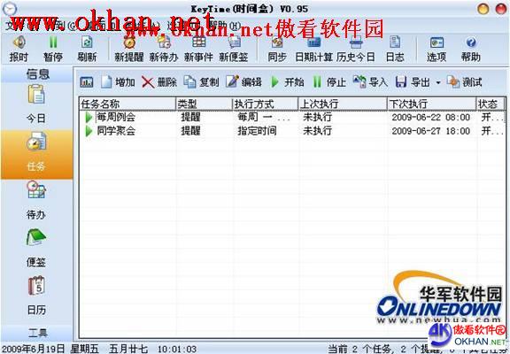The image size is (510, 354).
Task: Toggle green status arrow of 同学聚会
Action: click(89, 131)
